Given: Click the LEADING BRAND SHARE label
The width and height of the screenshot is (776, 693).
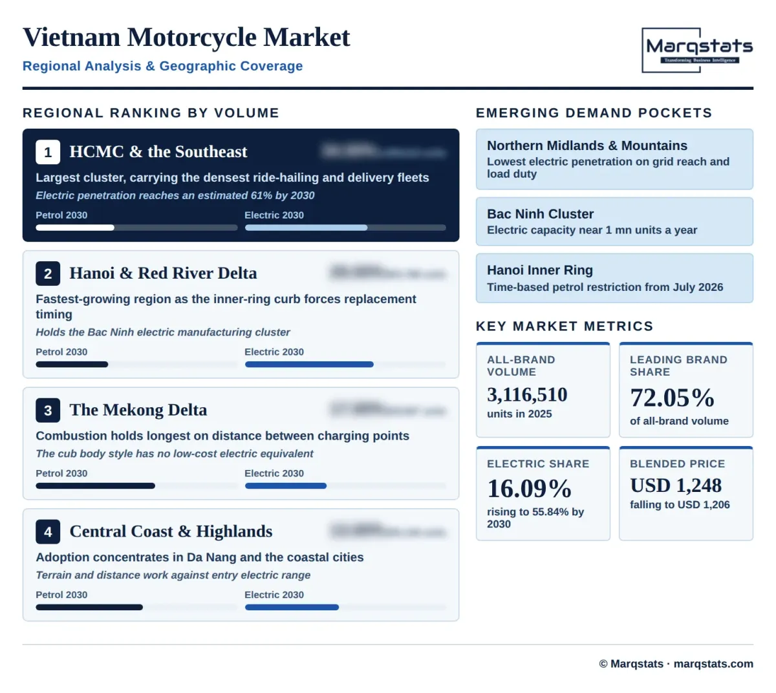Looking at the screenshot, I should pyautogui.click(x=678, y=366).
